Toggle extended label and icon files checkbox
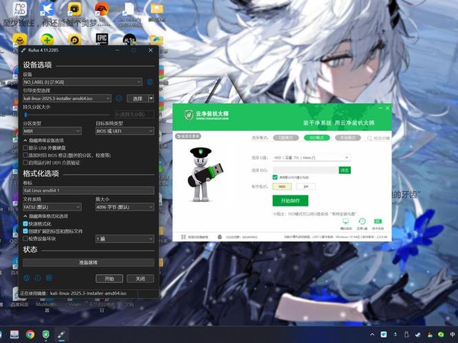458x343 pixels. click(x=25, y=232)
